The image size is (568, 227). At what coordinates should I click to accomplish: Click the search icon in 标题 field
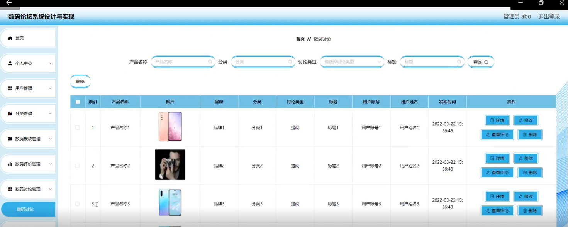click(x=459, y=62)
